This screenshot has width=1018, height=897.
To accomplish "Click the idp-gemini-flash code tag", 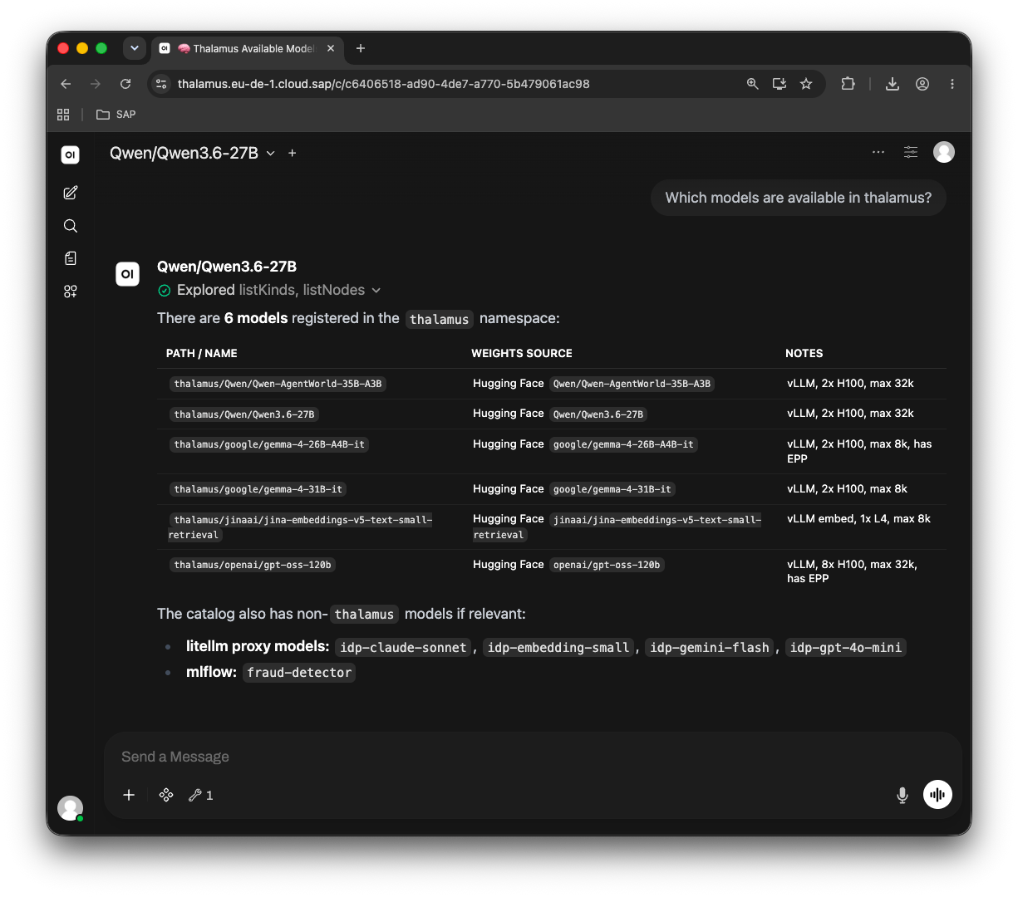I will 710,647.
